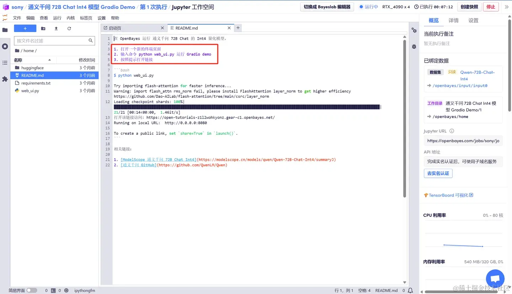512x294 pixels.
Task: Switch to the README.md editor tab
Action: click(x=201, y=28)
